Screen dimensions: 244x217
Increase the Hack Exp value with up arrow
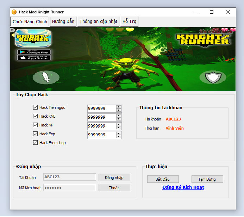click(x=119, y=133)
